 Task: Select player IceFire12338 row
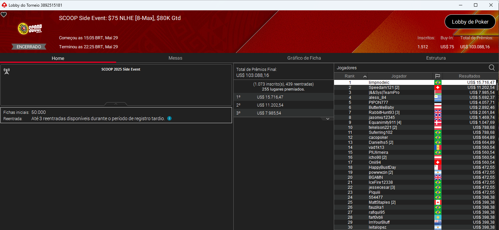415,182
